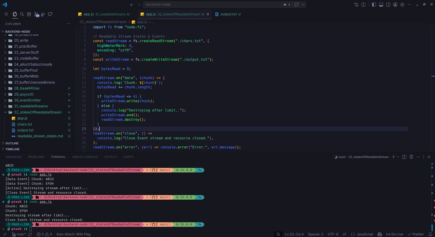Kill terminal with the trash icon
The width and height of the screenshot is (435, 237).
[x=411, y=157]
